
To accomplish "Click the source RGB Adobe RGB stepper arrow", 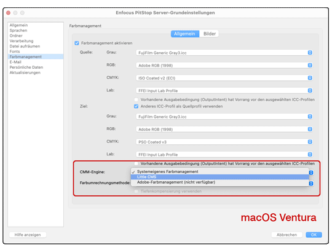I will (310, 65).
